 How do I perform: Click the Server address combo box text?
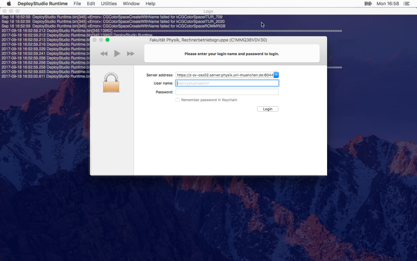point(225,75)
